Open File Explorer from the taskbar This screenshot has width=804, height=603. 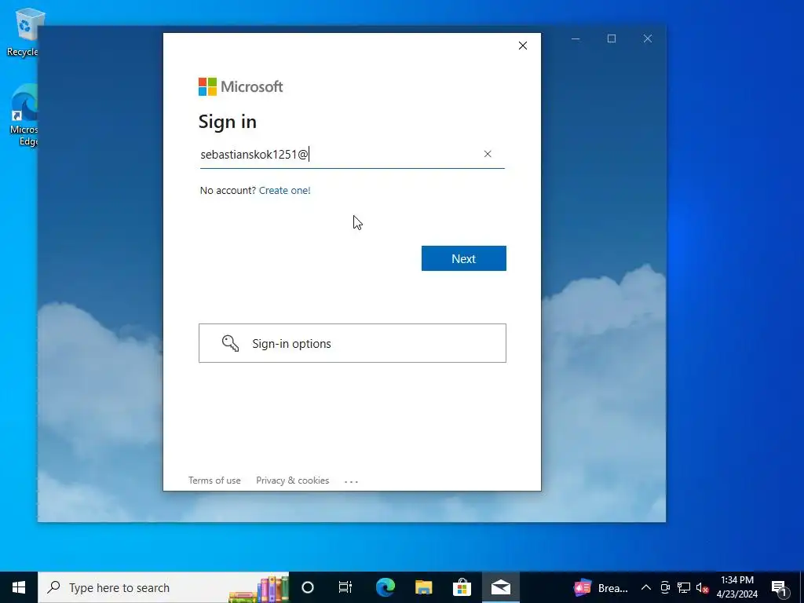point(423,587)
